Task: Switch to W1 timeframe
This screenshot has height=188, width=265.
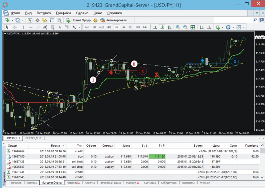Action: 138,27
